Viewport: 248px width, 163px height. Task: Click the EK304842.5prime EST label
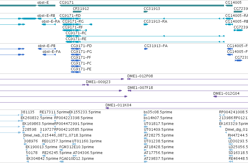42,159
